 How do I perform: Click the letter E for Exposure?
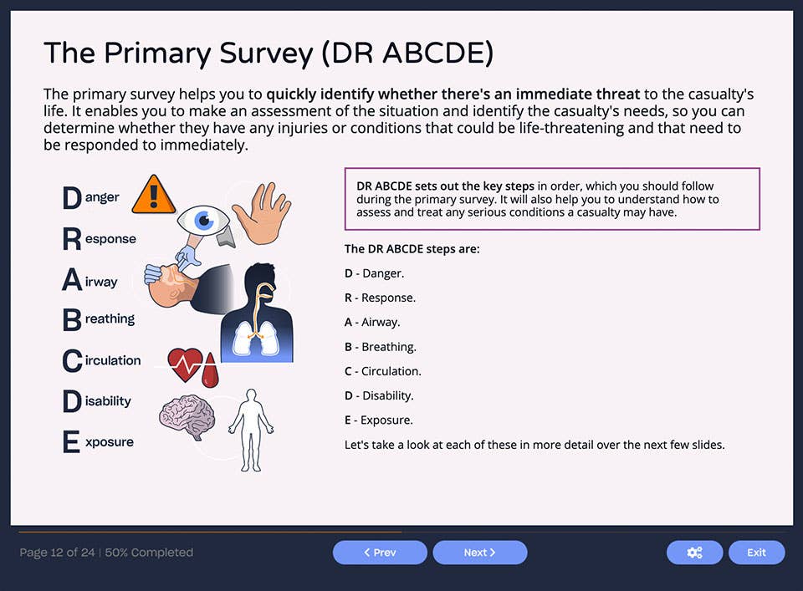(70, 442)
